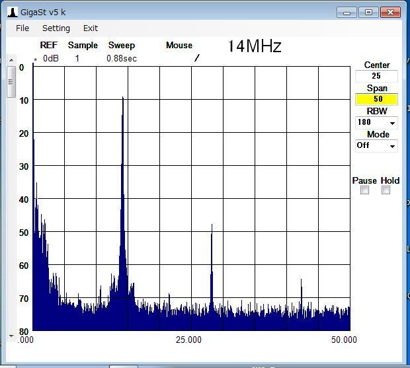Click the Center label
This screenshot has width=410, height=368.
tap(377, 65)
